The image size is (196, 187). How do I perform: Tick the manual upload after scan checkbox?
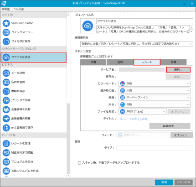tap(79, 163)
